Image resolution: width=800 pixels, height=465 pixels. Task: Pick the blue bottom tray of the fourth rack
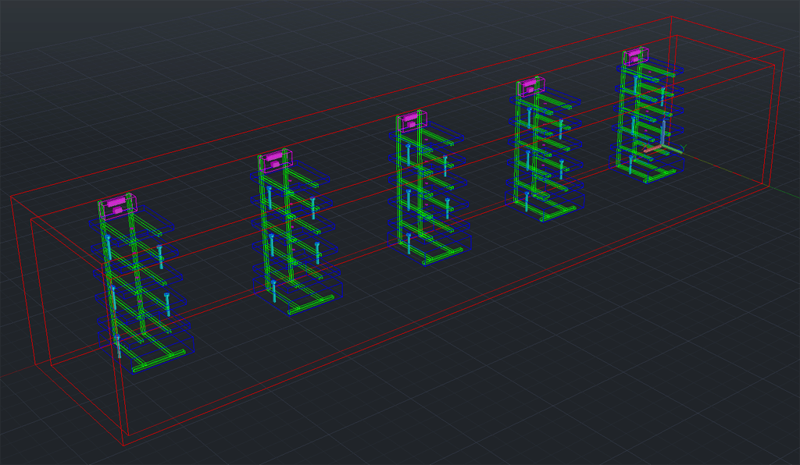coord(545,202)
